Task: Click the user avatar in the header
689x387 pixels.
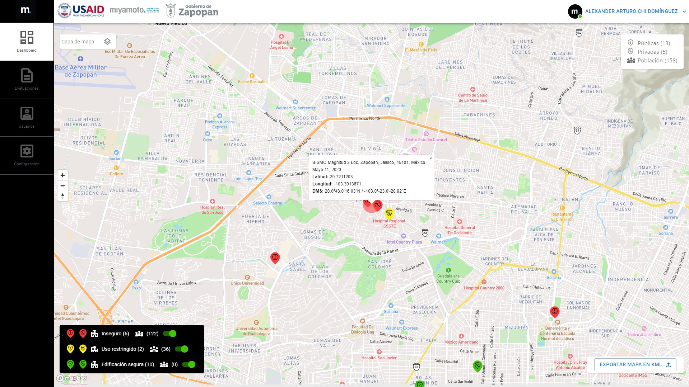Action: 575,11
